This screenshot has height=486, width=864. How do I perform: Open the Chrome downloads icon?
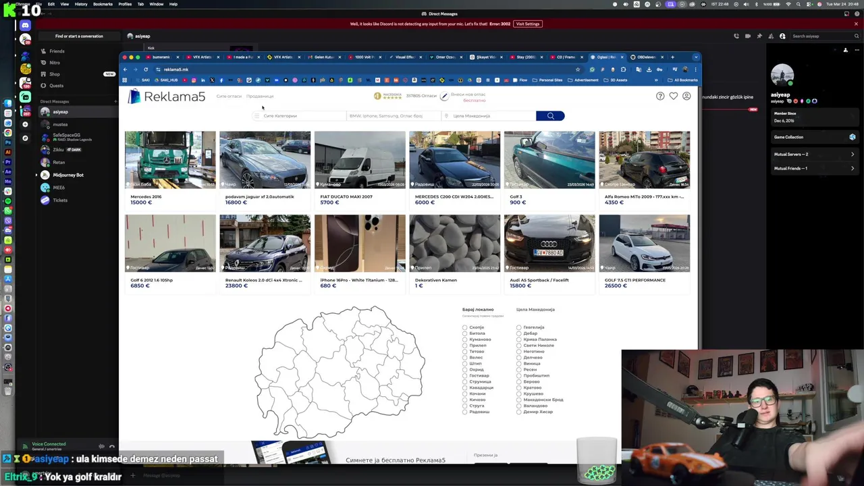649,70
